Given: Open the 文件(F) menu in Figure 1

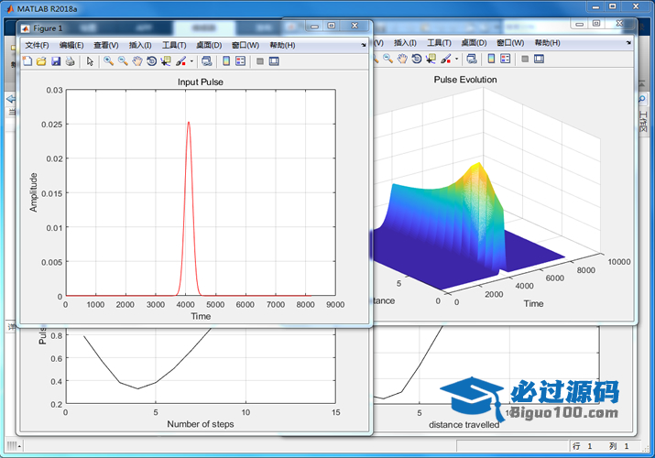Looking at the screenshot, I should 37,45.
